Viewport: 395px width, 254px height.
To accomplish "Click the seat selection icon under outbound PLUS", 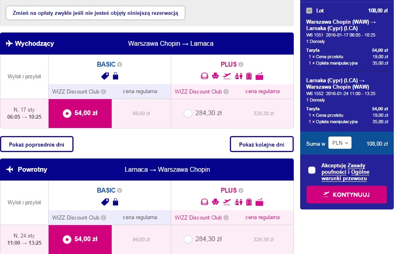I will click(215, 76).
